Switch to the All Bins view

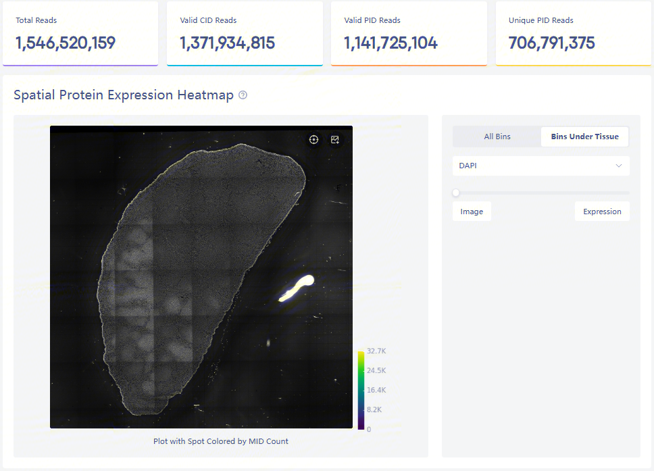tap(497, 137)
